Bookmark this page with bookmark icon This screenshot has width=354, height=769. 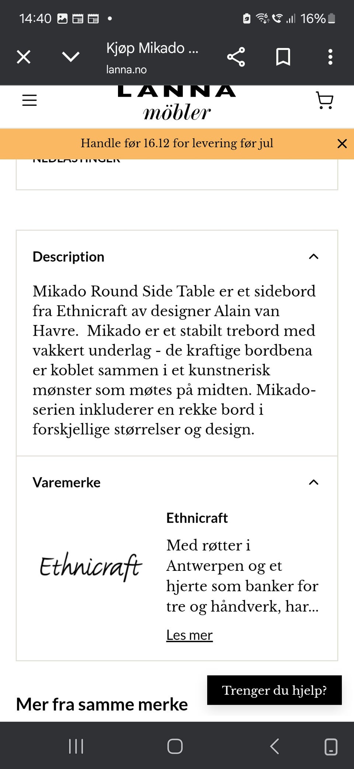click(x=283, y=57)
